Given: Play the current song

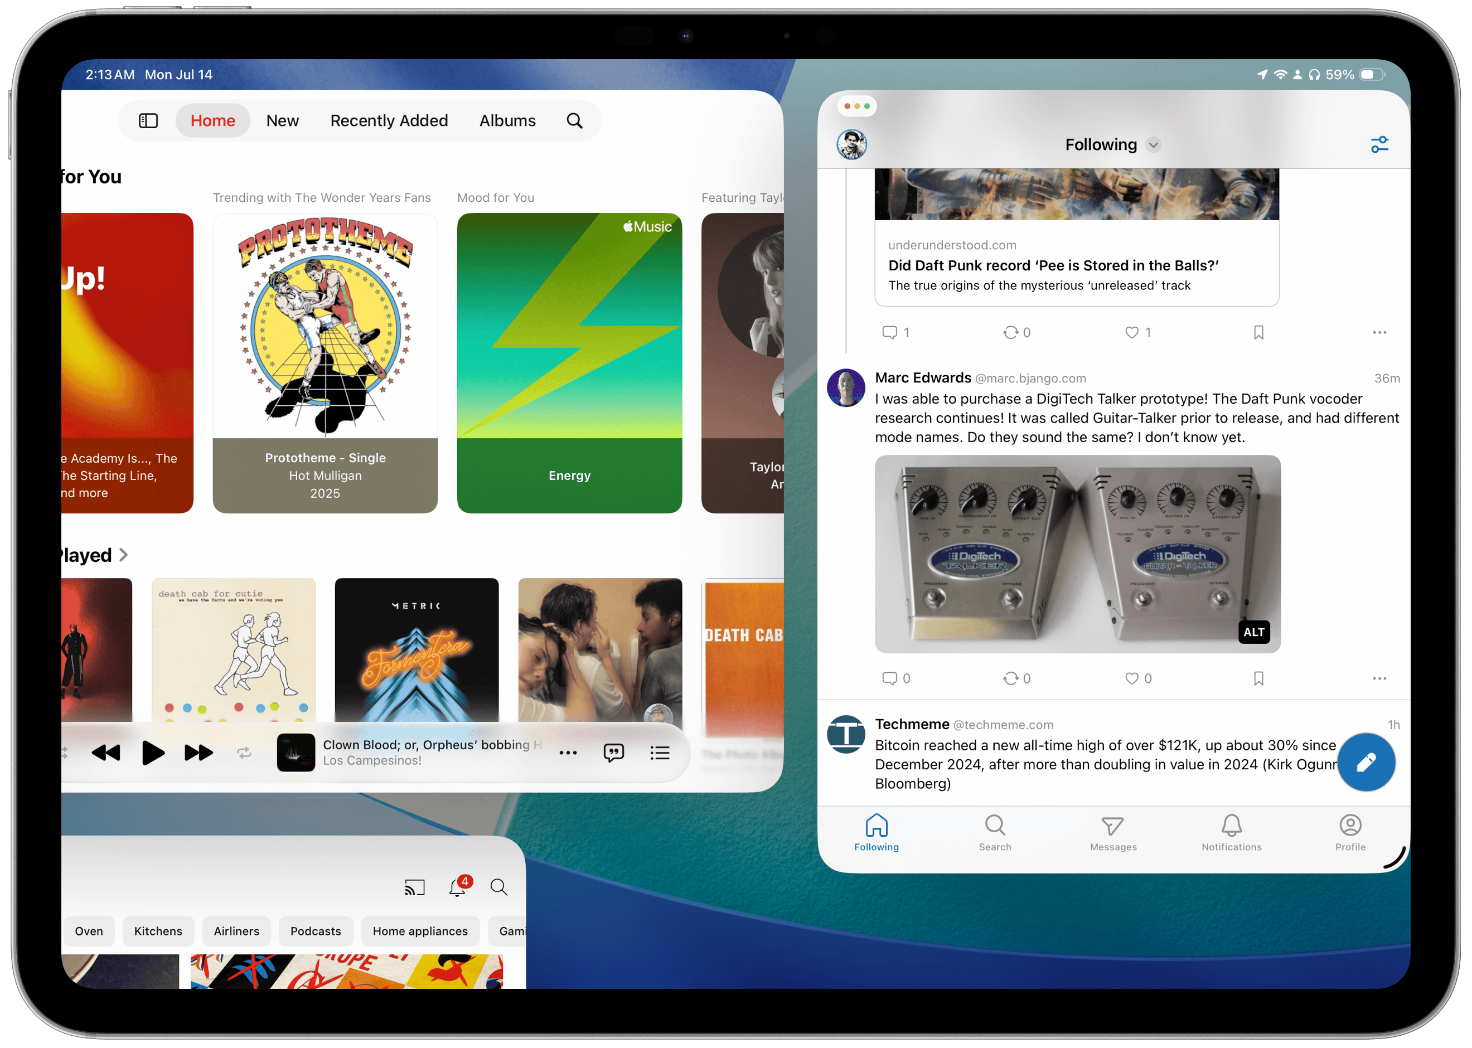Looking at the screenshot, I should (x=153, y=753).
